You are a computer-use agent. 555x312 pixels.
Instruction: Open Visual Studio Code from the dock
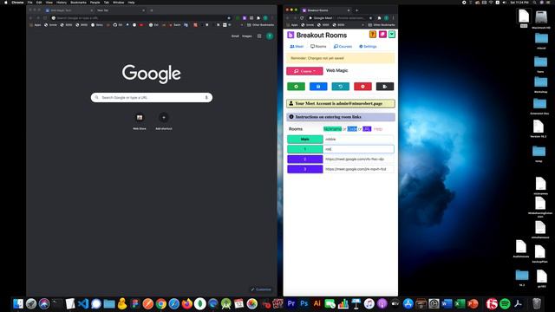tap(83, 303)
